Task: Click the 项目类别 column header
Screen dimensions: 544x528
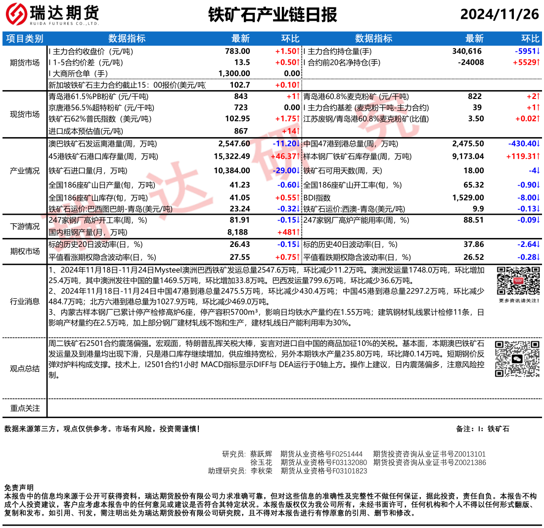Action: click(x=25, y=39)
